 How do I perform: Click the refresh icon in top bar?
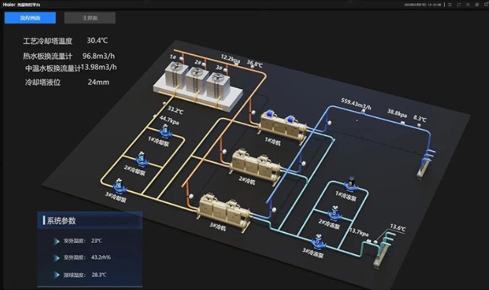(x=450, y=5)
